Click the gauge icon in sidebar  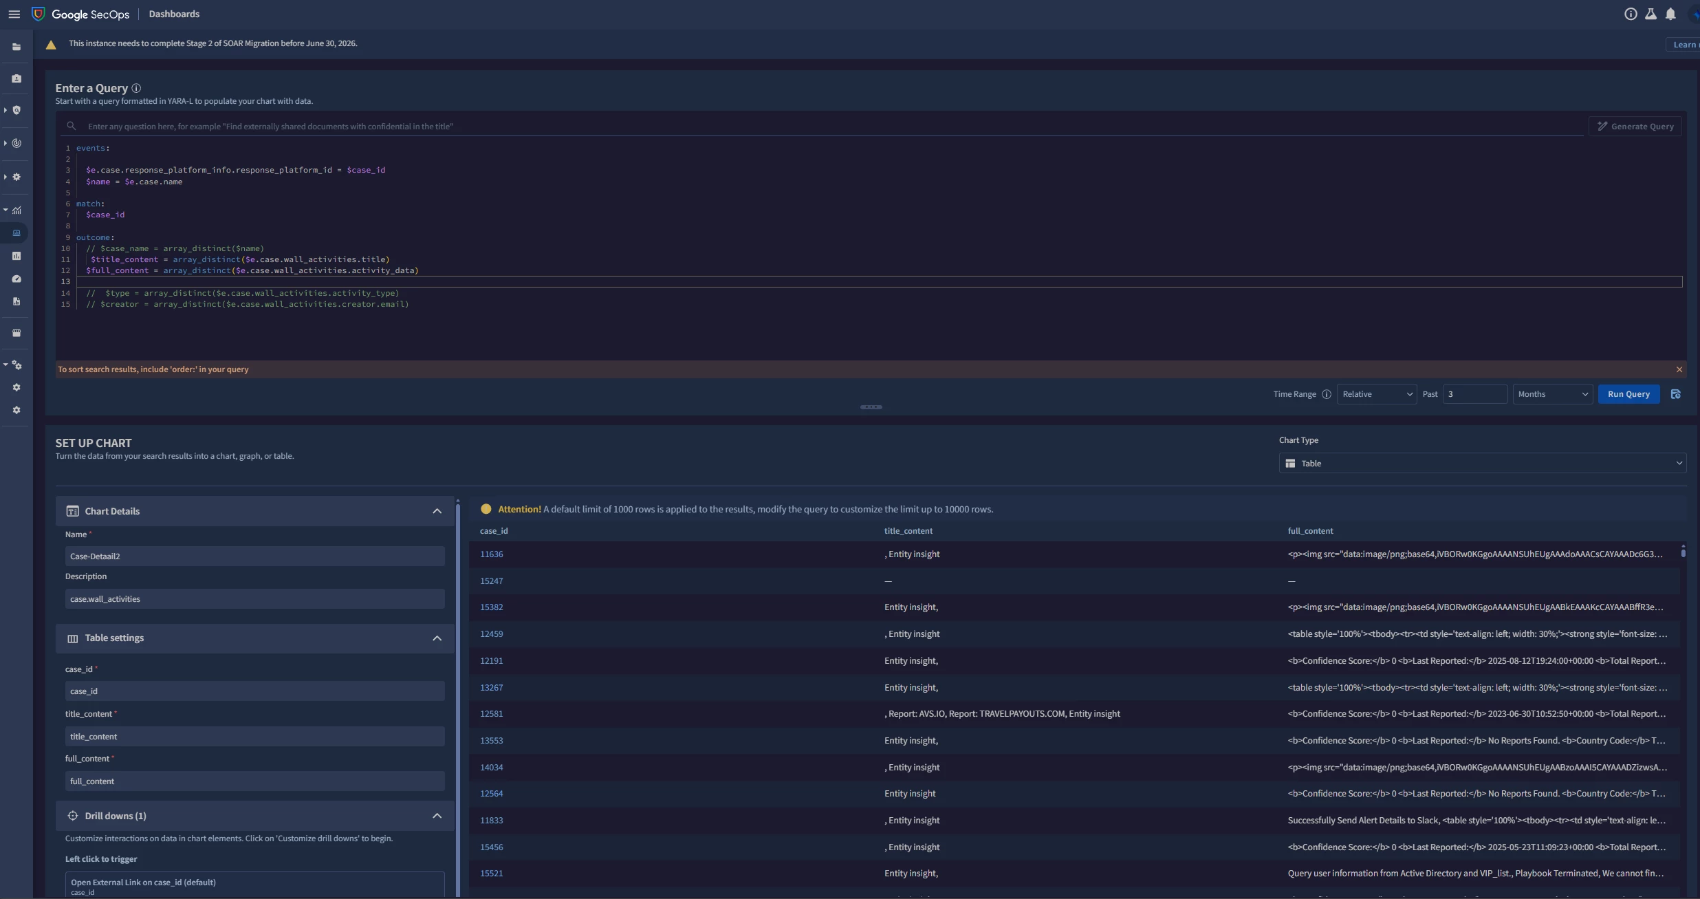pyautogui.click(x=17, y=279)
